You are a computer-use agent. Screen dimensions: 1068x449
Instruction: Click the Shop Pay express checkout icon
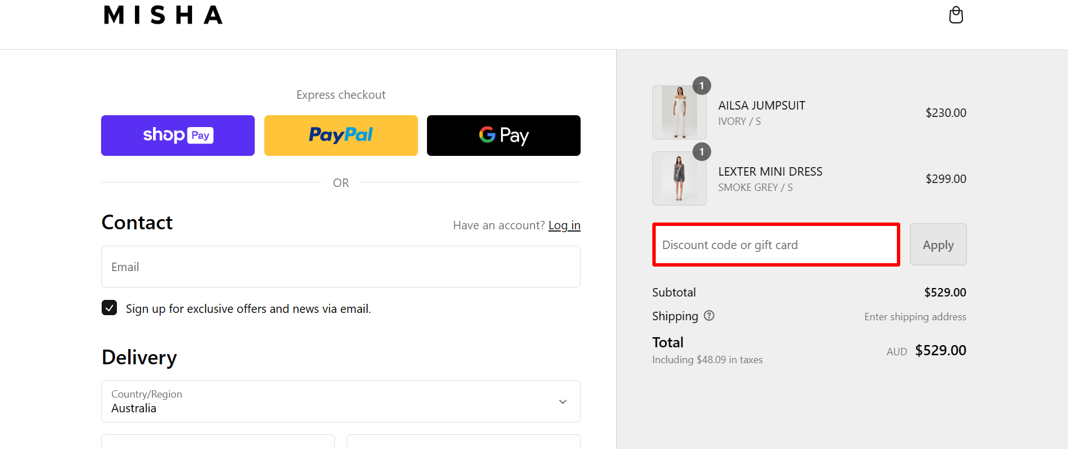tap(177, 135)
